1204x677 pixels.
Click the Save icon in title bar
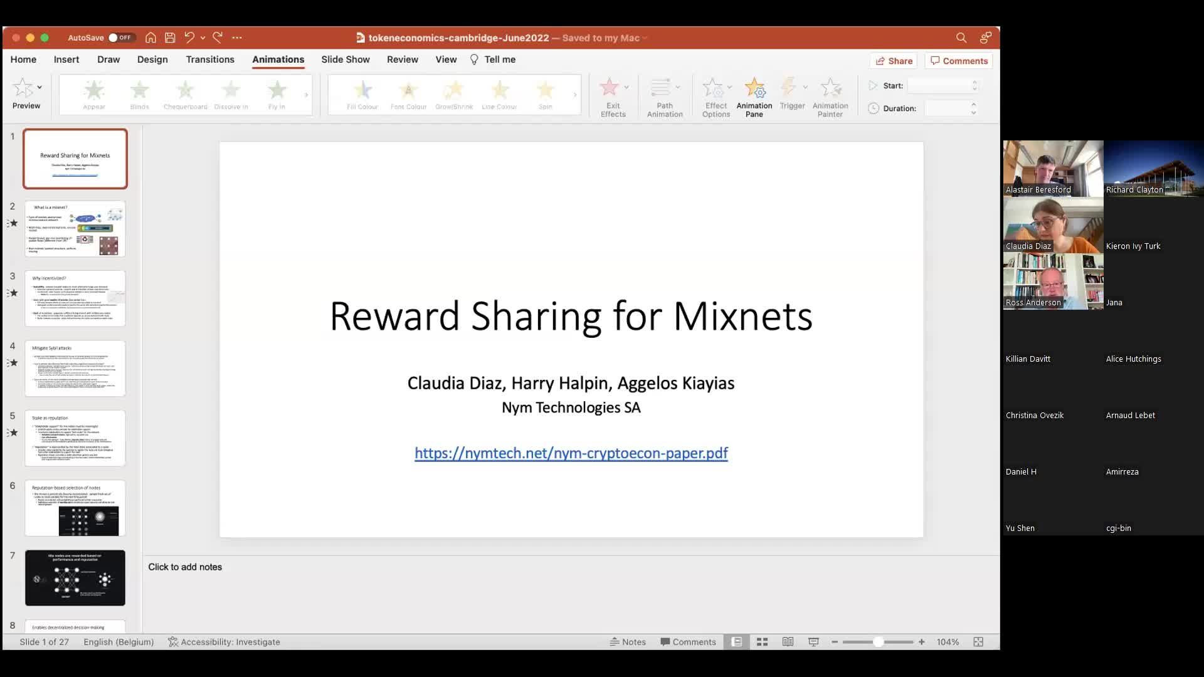170,38
